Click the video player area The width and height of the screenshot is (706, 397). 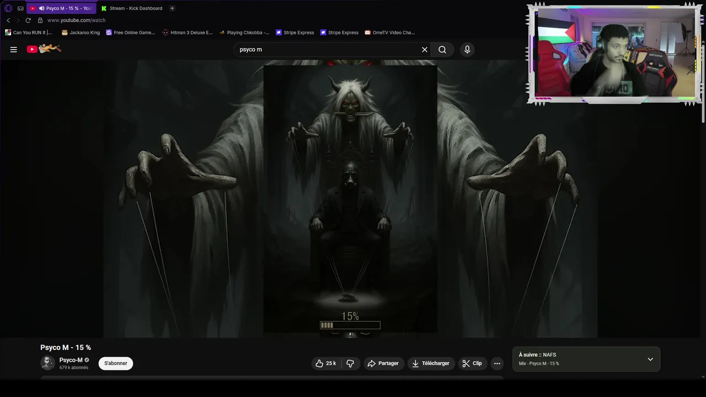[x=350, y=198]
